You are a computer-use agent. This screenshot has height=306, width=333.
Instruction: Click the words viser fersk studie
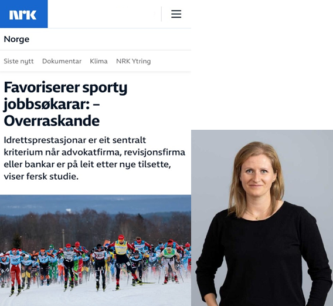pos(41,176)
